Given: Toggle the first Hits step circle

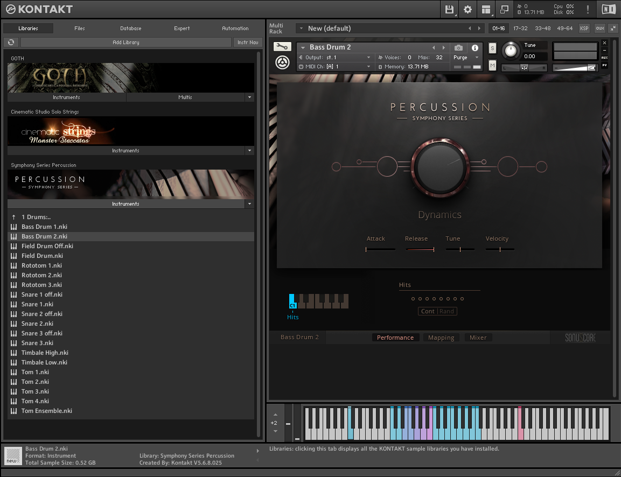Looking at the screenshot, I should click(413, 299).
